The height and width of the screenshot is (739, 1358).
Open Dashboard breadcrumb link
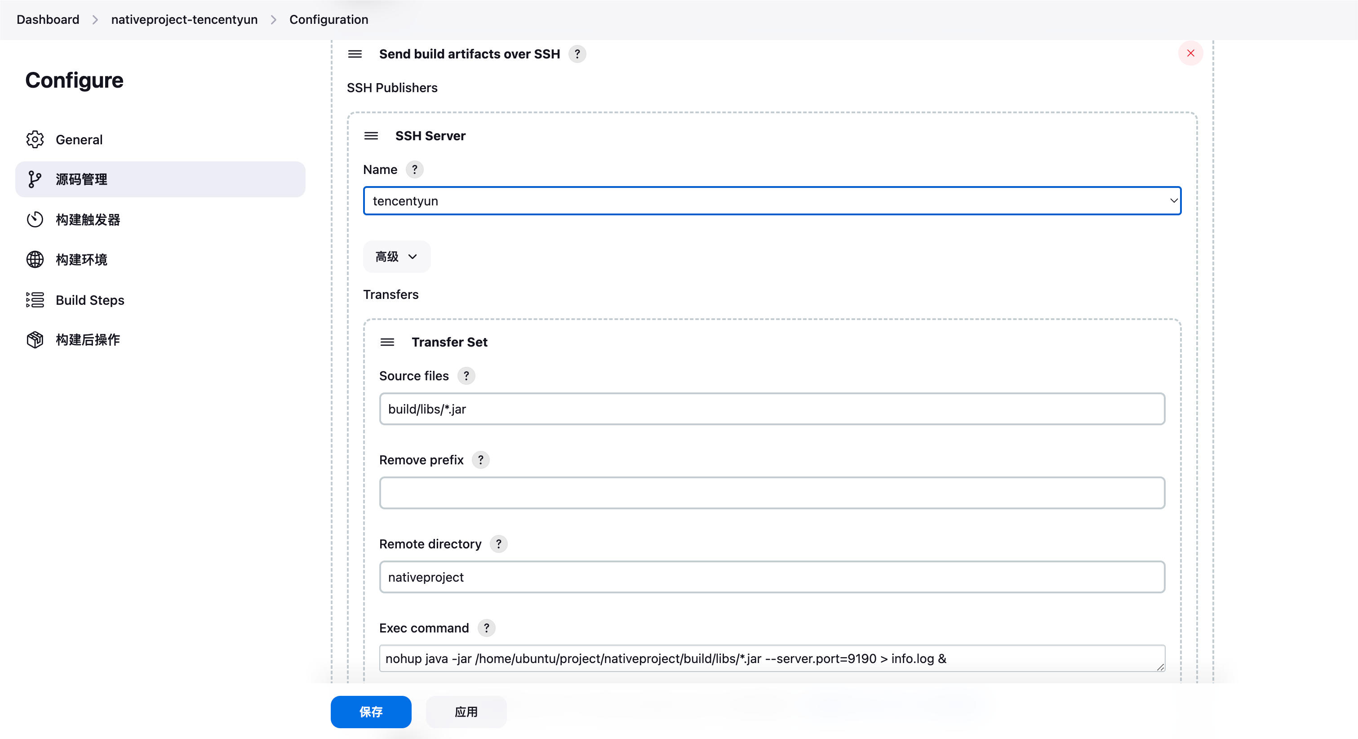click(x=48, y=19)
